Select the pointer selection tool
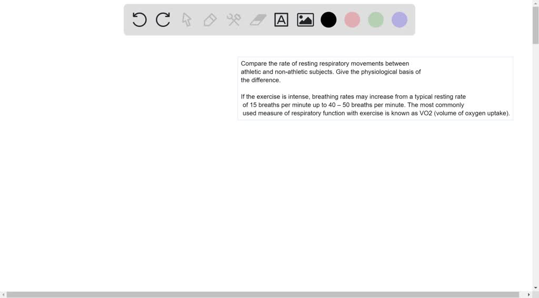This screenshot has width=539, height=298. tap(186, 20)
